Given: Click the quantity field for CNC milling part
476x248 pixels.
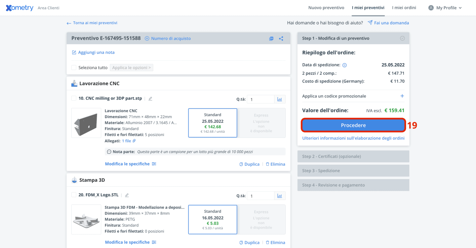Looking at the screenshot, I should [x=260, y=99].
